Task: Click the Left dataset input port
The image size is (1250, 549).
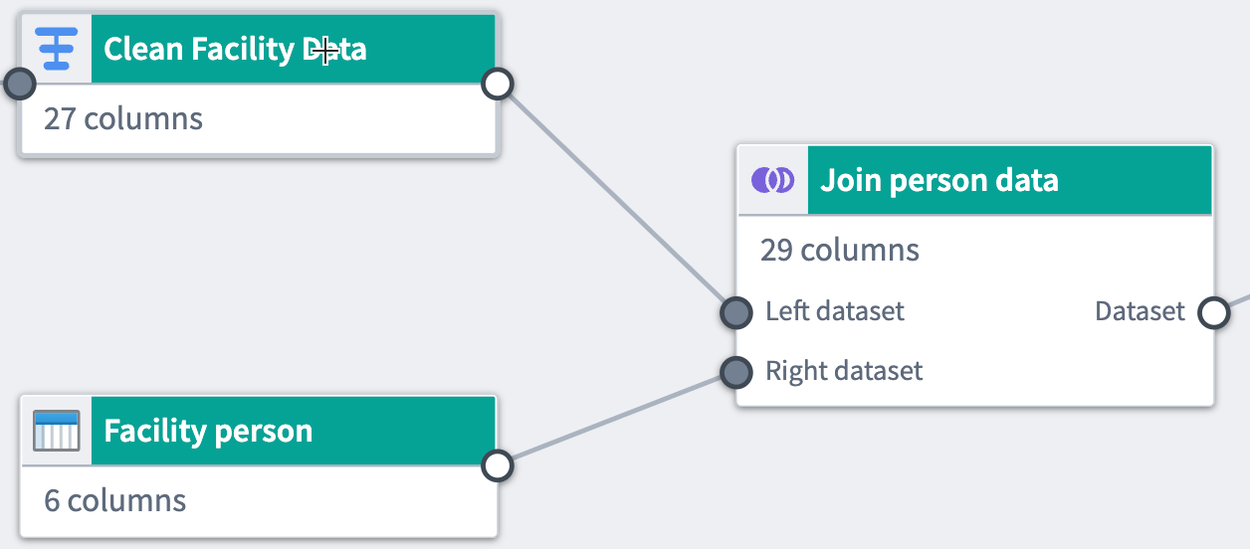Action: click(735, 312)
